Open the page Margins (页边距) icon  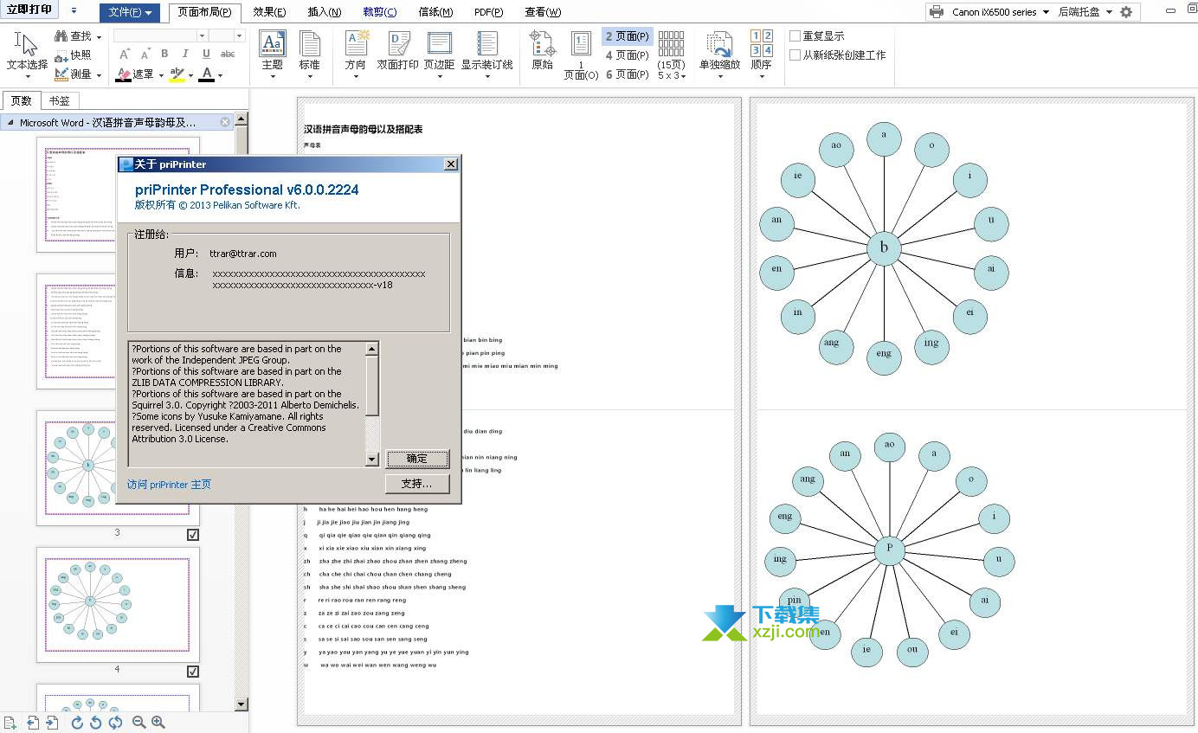coord(440,43)
